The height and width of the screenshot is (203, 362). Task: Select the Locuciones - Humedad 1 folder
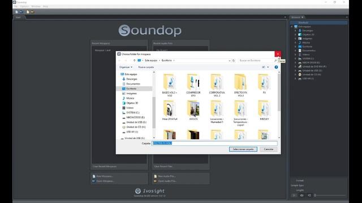point(217,112)
